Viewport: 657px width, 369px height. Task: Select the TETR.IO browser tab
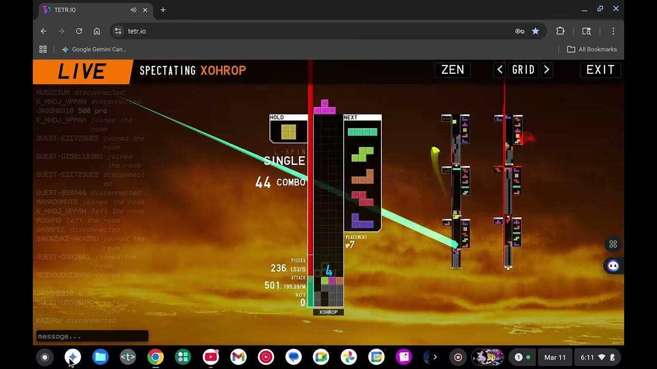(95, 10)
